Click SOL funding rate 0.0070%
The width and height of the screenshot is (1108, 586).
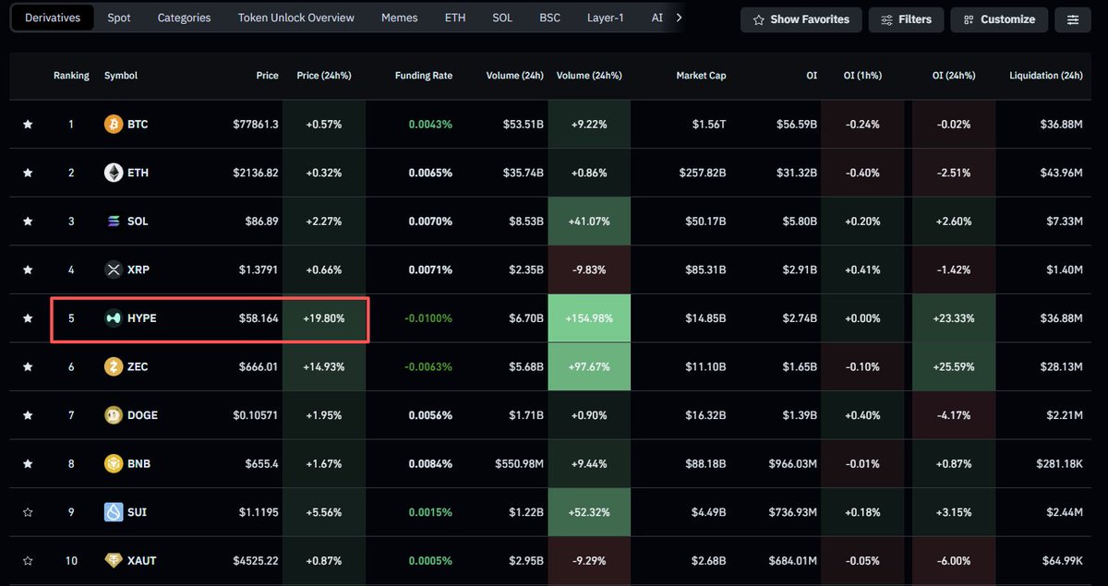[x=431, y=221]
